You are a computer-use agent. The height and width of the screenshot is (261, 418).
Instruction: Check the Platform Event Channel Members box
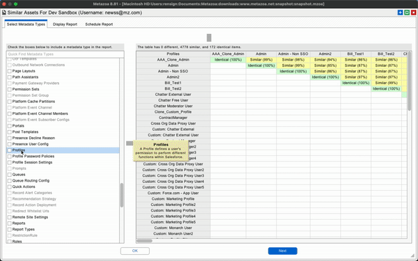[10, 113]
